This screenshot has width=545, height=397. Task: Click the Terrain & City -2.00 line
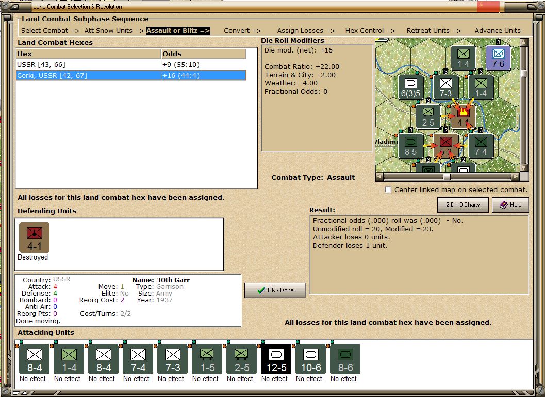(x=300, y=75)
